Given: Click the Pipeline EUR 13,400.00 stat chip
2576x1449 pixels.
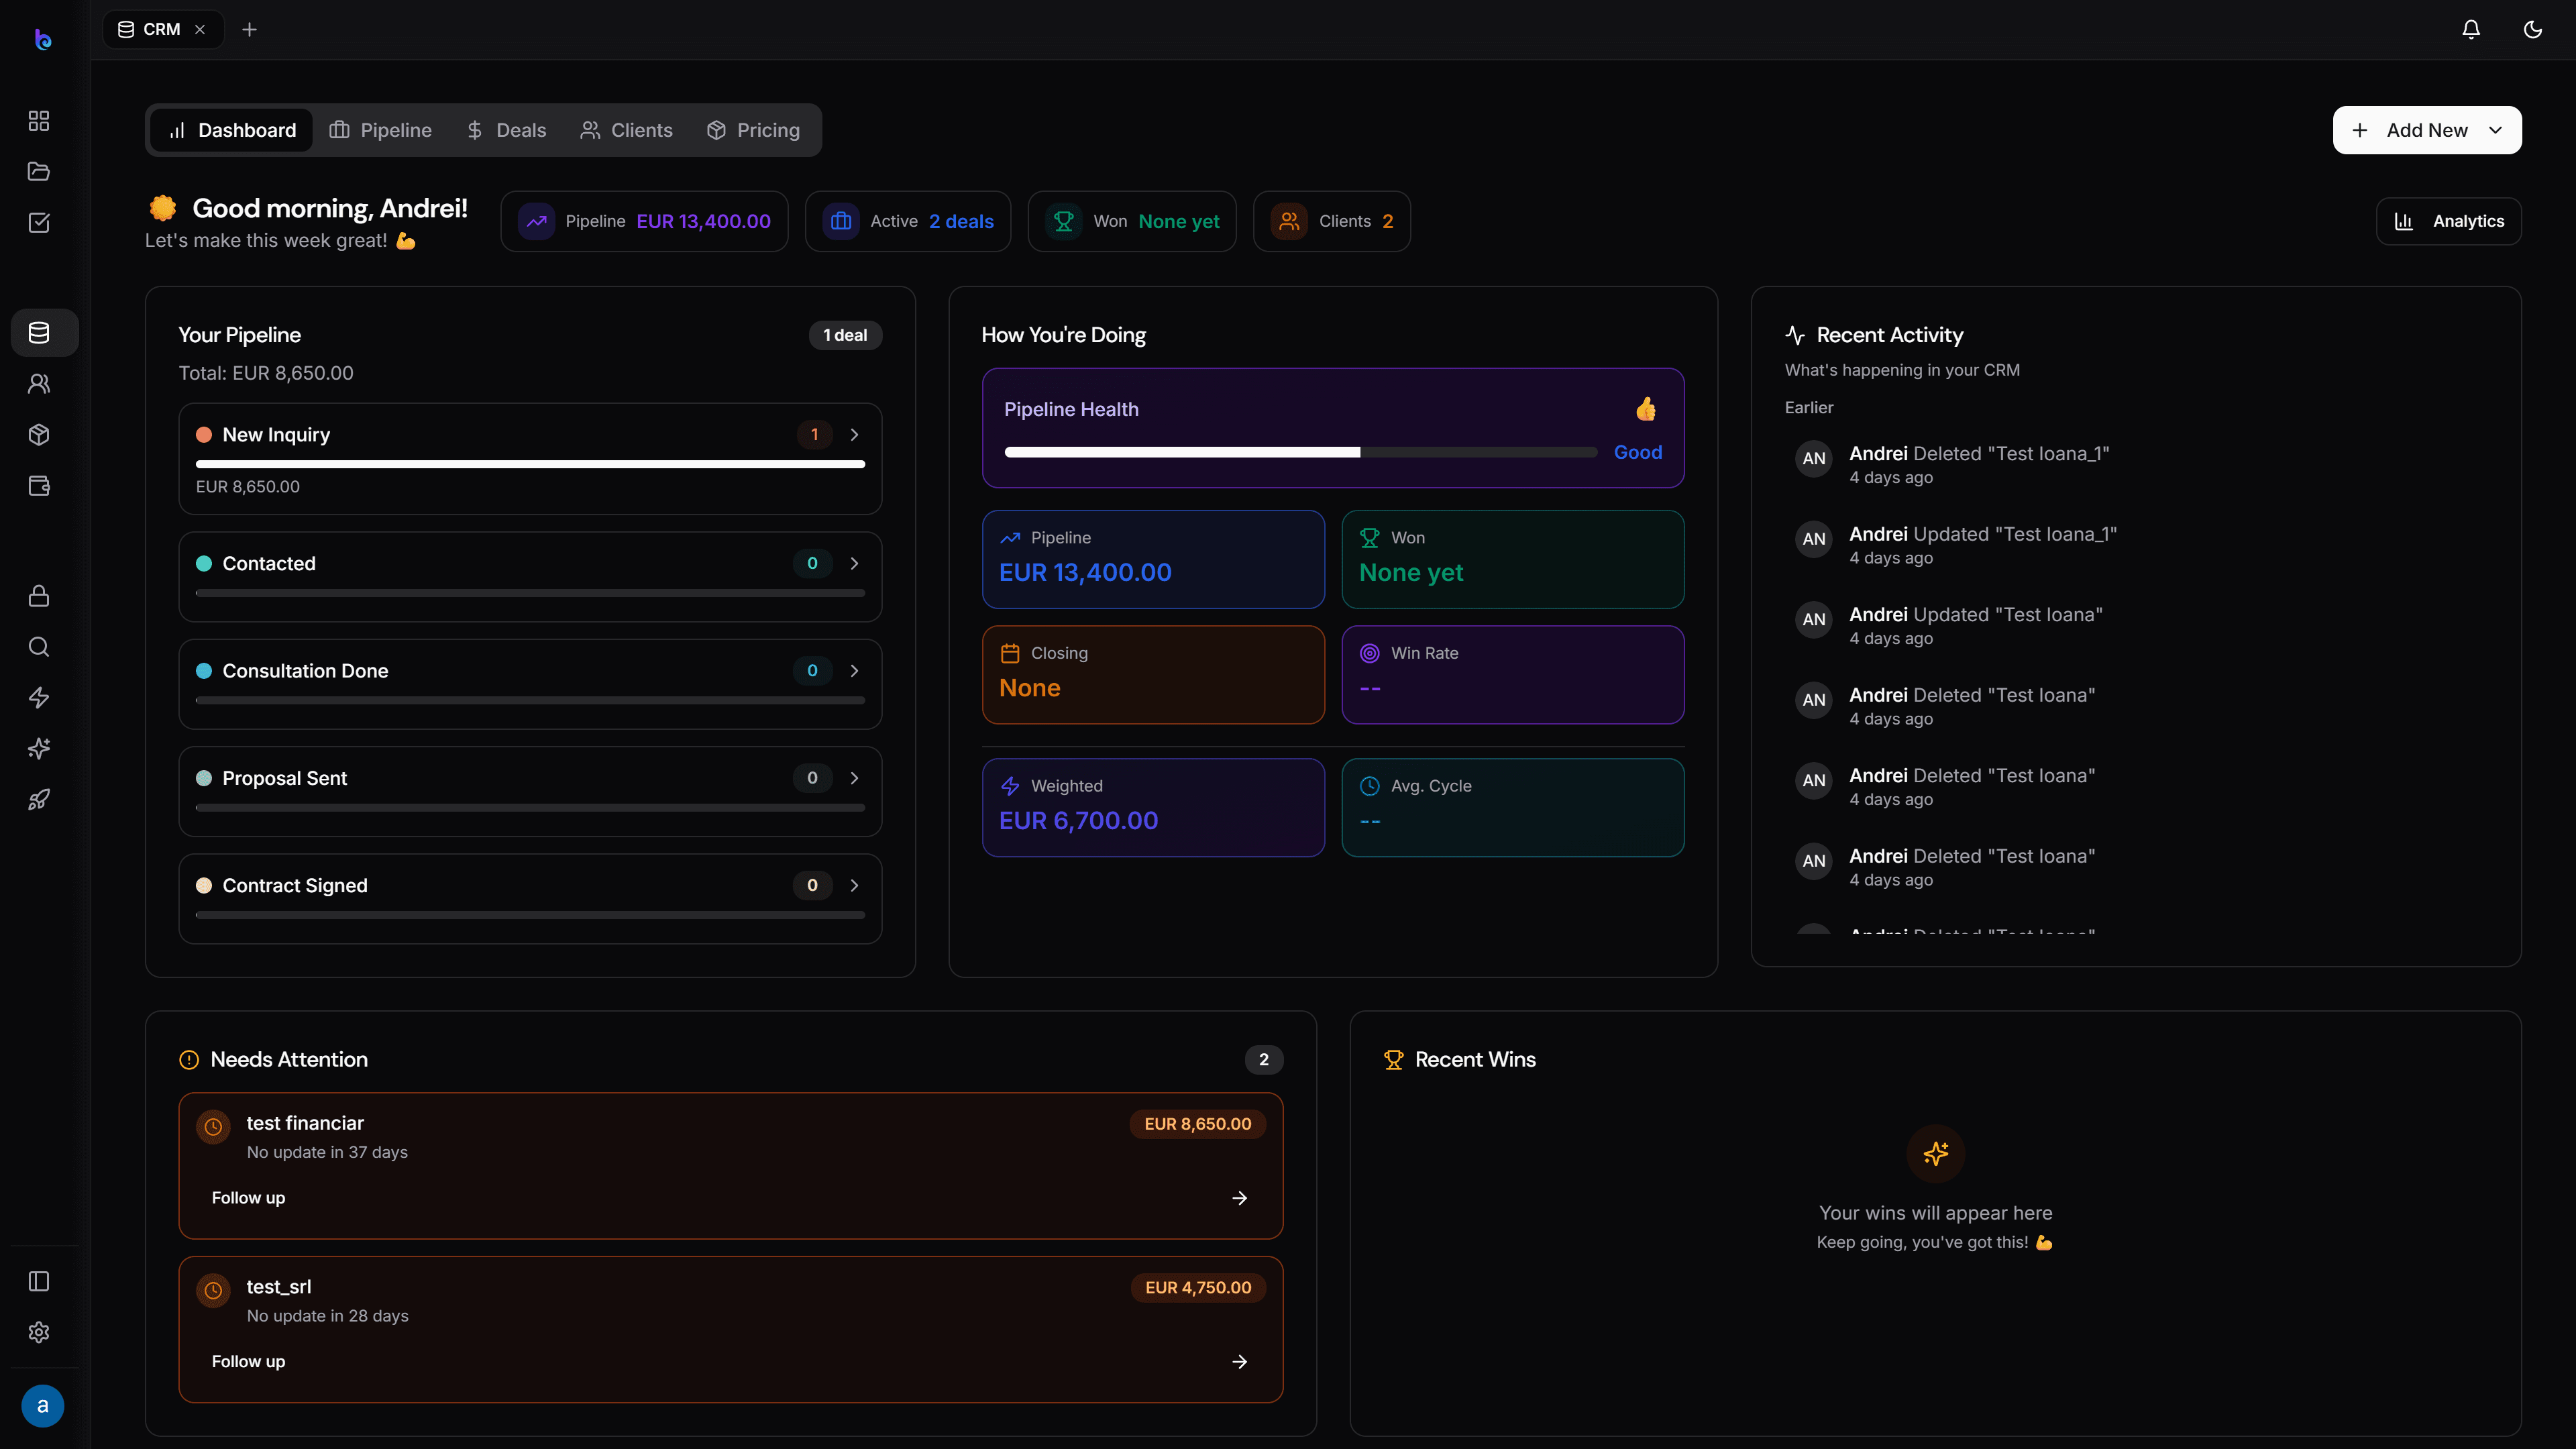Looking at the screenshot, I should [645, 221].
